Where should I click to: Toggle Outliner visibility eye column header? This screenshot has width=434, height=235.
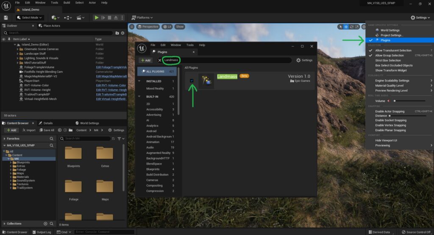point(3,39)
